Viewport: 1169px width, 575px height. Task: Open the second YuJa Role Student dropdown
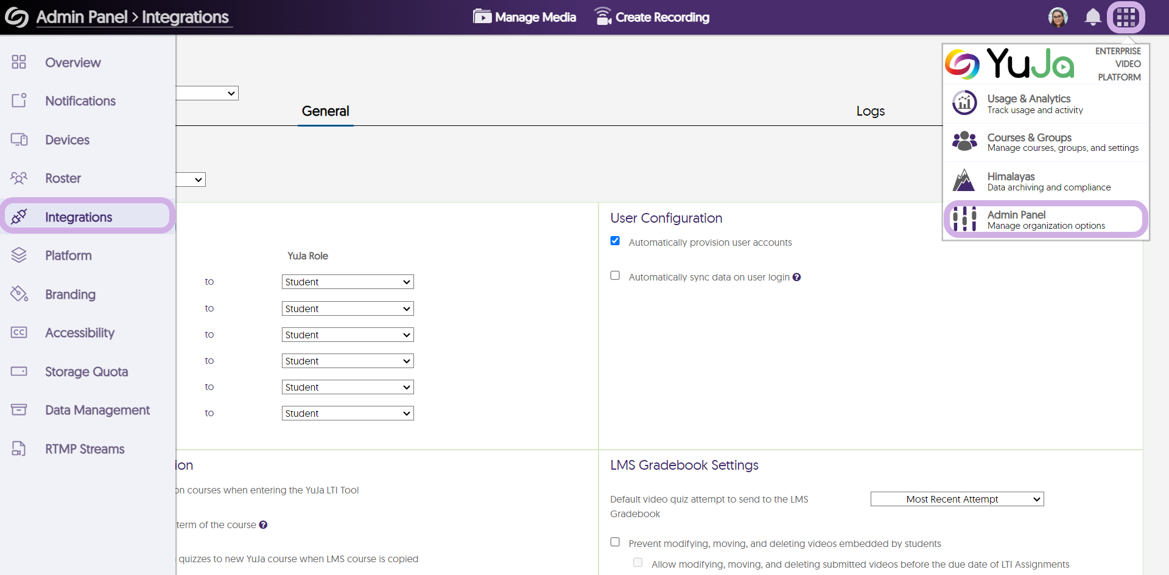[x=348, y=308]
